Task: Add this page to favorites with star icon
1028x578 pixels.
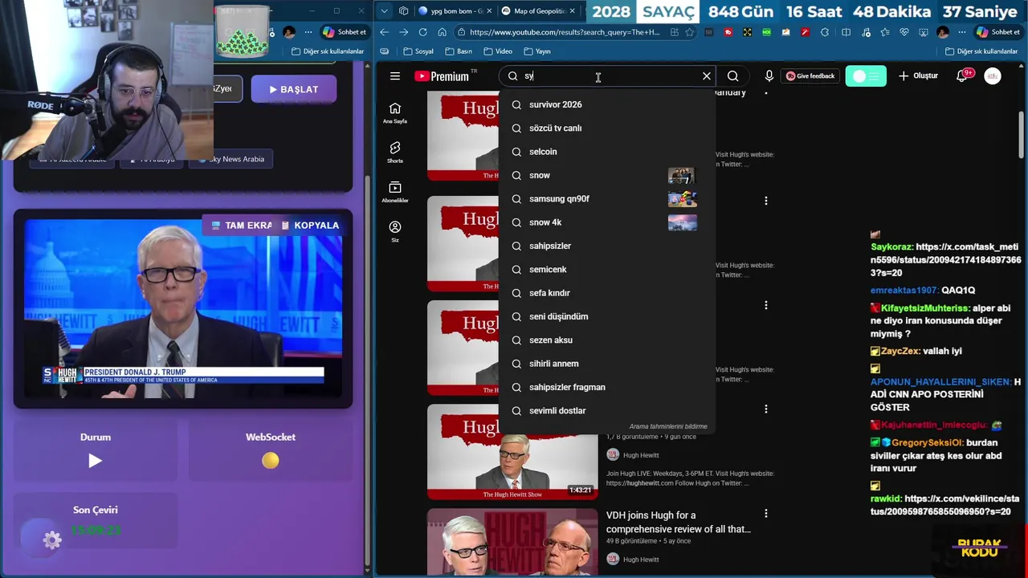Action: point(689,32)
